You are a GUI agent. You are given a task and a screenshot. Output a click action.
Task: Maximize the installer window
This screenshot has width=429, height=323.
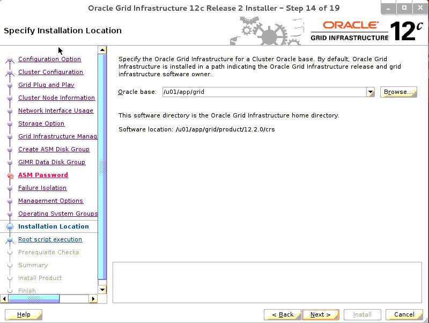404,8
